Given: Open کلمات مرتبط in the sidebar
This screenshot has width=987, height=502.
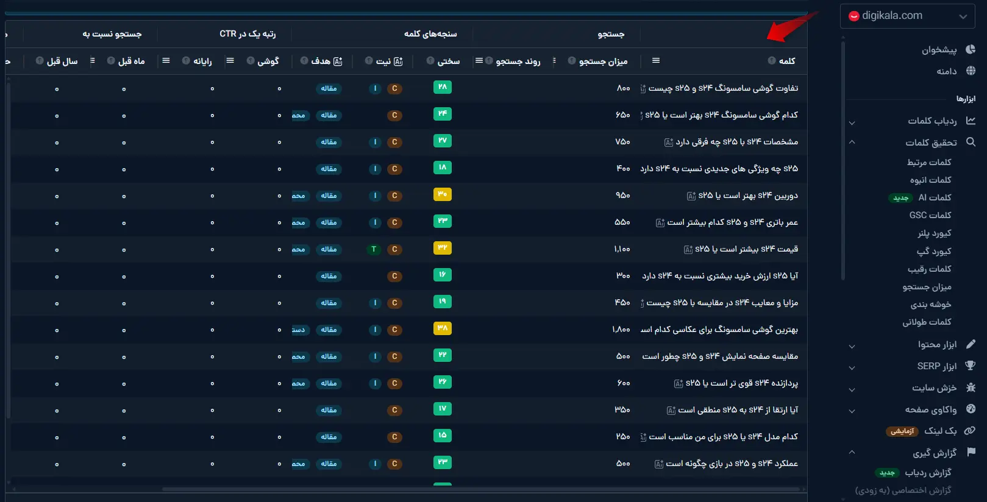Looking at the screenshot, I should (x=928, y=162).
